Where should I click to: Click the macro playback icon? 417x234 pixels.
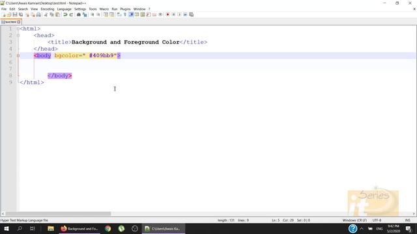tap(179, 15)
